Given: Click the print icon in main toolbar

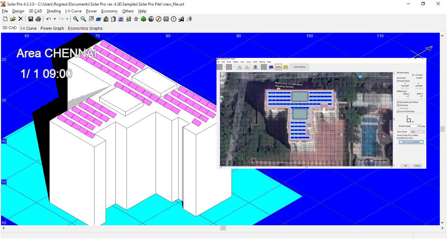Looking at the screenshot, I should 38,19.
